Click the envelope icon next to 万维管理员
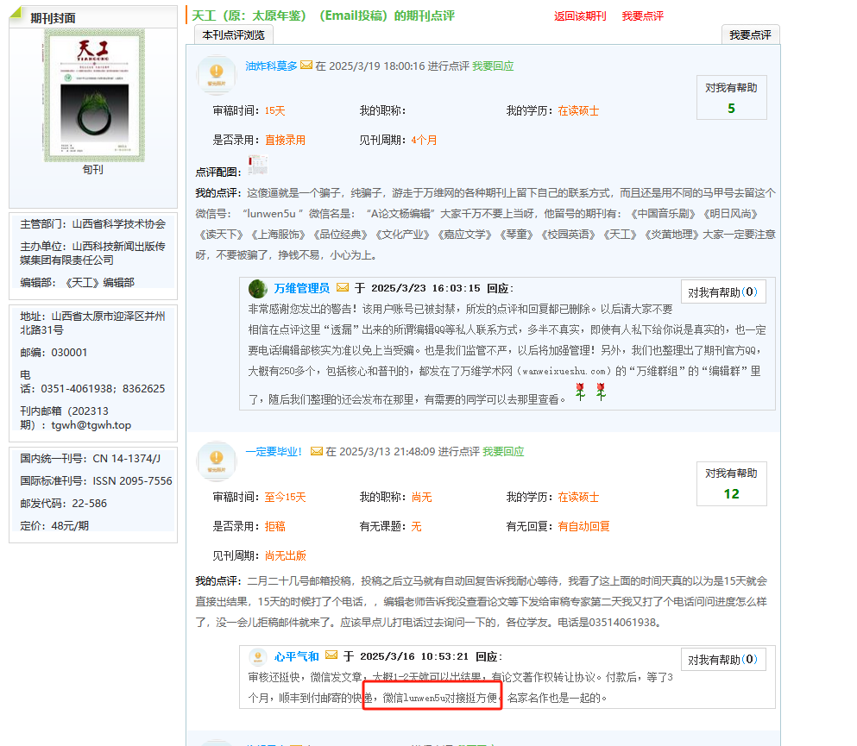The width and height of the screenshot is (857, 746). pos(343,288)
